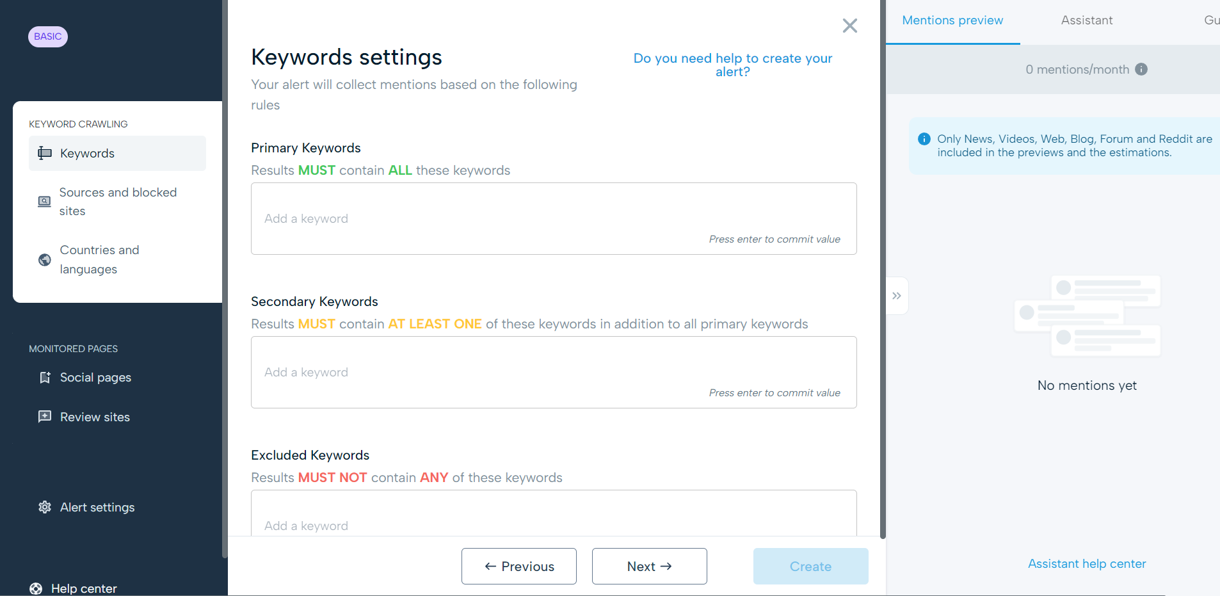Open the Assistant help center link
Screen dimensions: 1220x596
pyautogui.click(x=1086, y=563)
